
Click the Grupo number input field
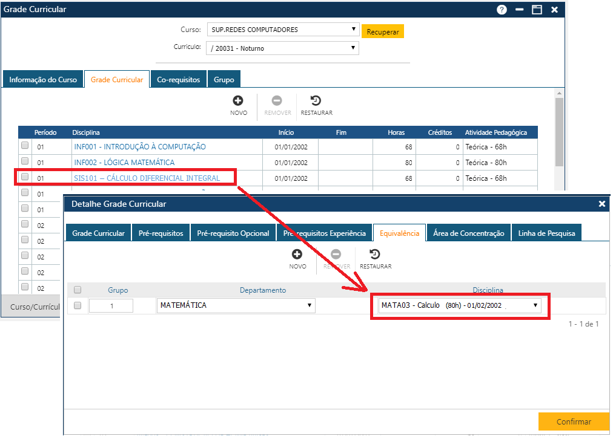[x=111, y=306]
